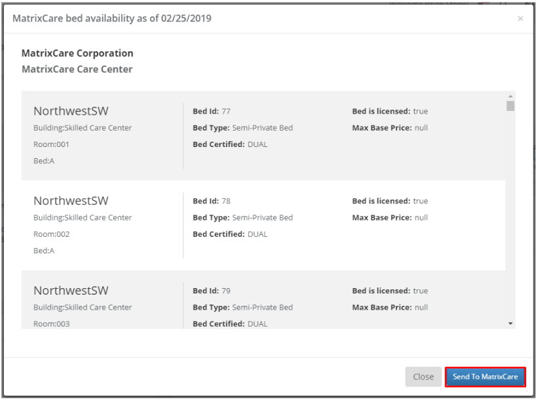538x399 pixels.
Task: Click Bed Type for bed 79
Action: click(x=242, y=307)
